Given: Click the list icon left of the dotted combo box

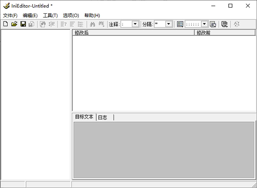Looking at the screenshot, I should [x=180, y=24].
